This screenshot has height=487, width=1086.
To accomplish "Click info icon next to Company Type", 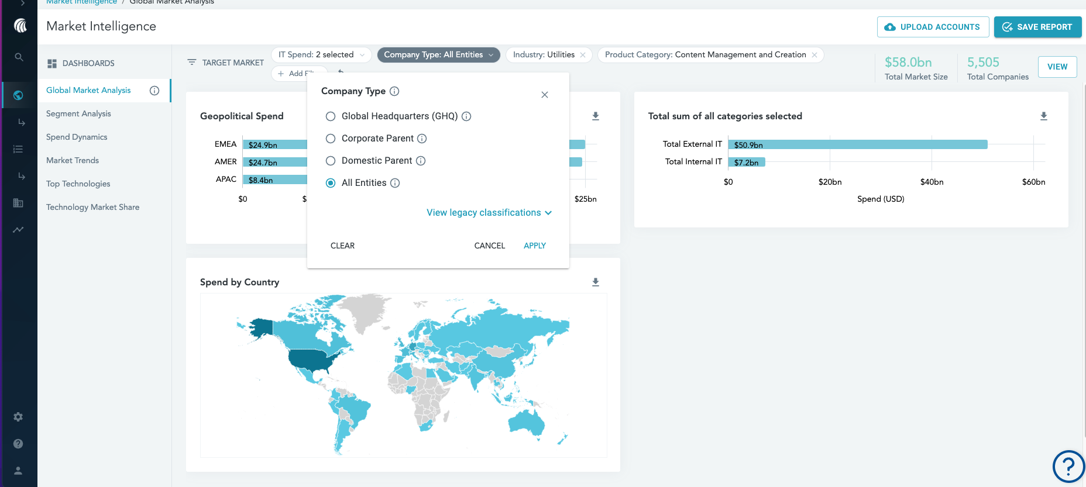I will pyautogui.click(x=394, y=91).
